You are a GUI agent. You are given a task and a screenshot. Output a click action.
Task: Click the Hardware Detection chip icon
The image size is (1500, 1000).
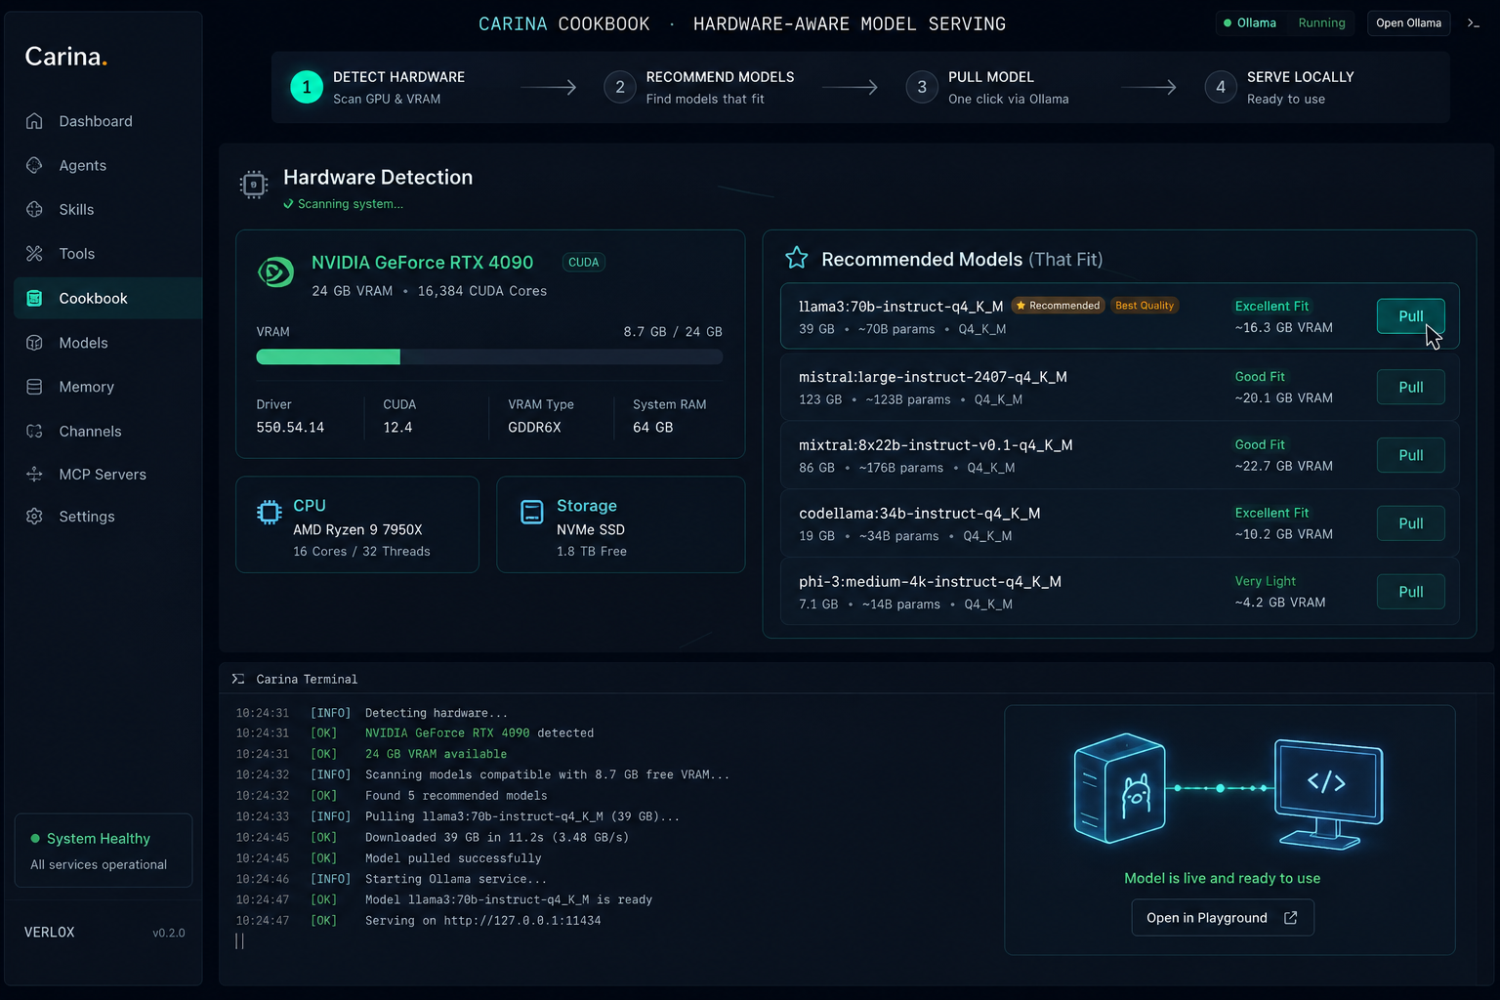coord(254,184)
